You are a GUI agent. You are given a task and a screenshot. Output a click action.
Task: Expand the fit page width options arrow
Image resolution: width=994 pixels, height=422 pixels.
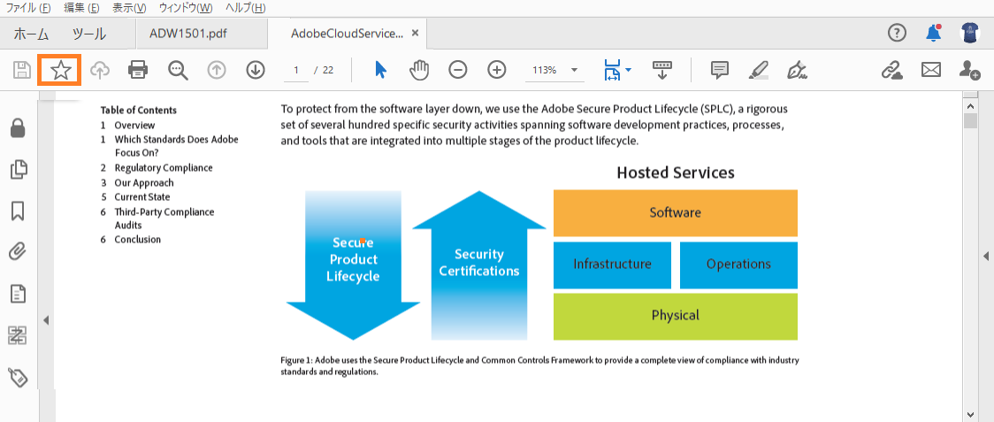628,70
